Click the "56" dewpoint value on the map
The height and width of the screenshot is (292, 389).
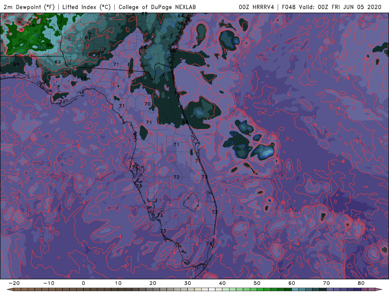(x=32, y=25)
